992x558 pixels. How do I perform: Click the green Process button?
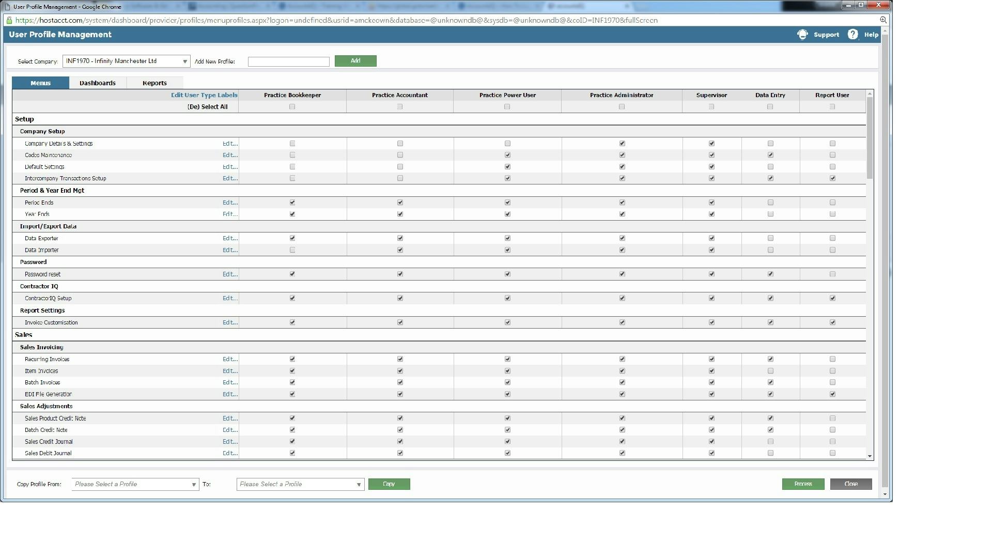point(802,484)
